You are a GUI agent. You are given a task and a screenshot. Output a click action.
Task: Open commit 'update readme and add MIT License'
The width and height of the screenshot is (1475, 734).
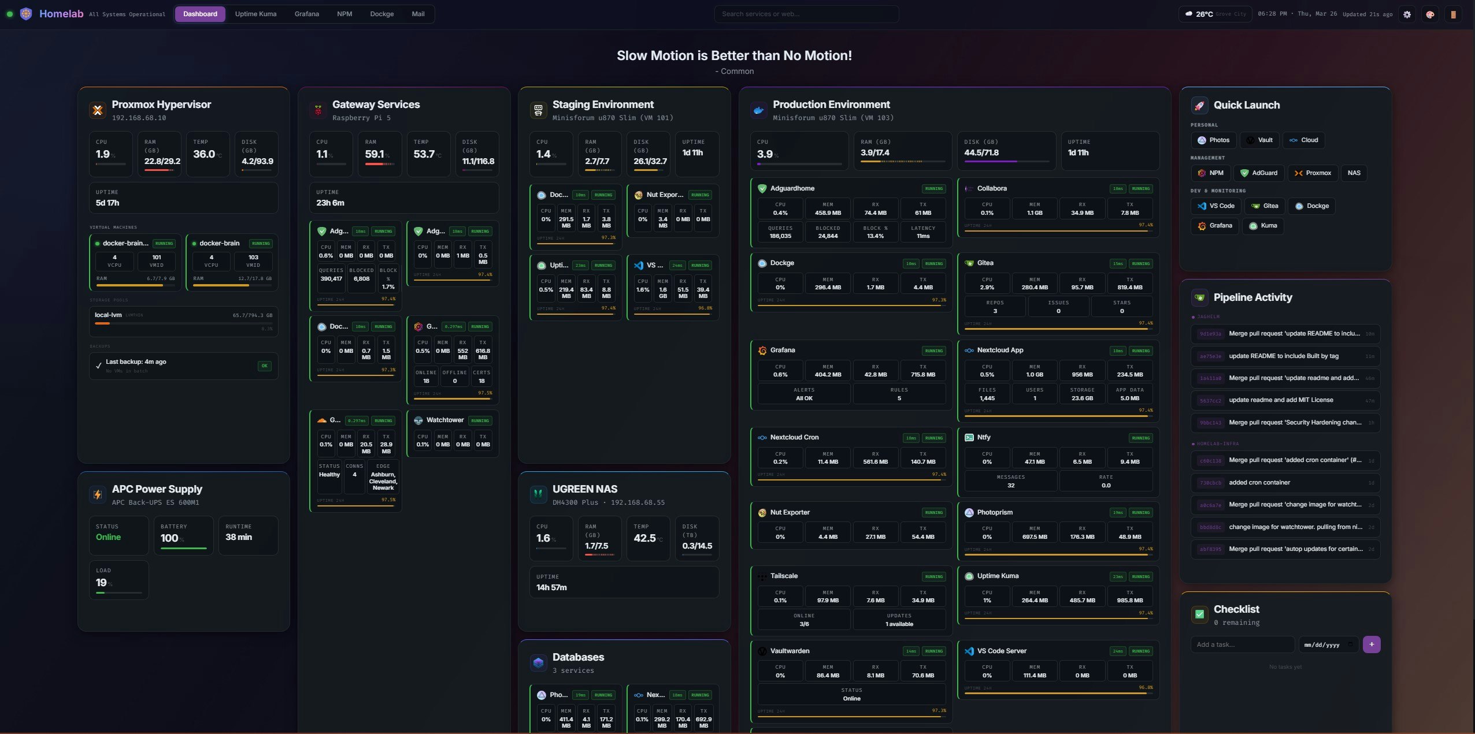[x=1285, y=400]
